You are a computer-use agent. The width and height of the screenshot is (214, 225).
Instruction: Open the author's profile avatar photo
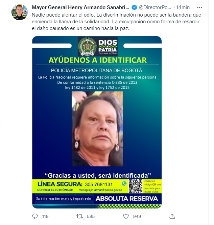pos(20,12)
